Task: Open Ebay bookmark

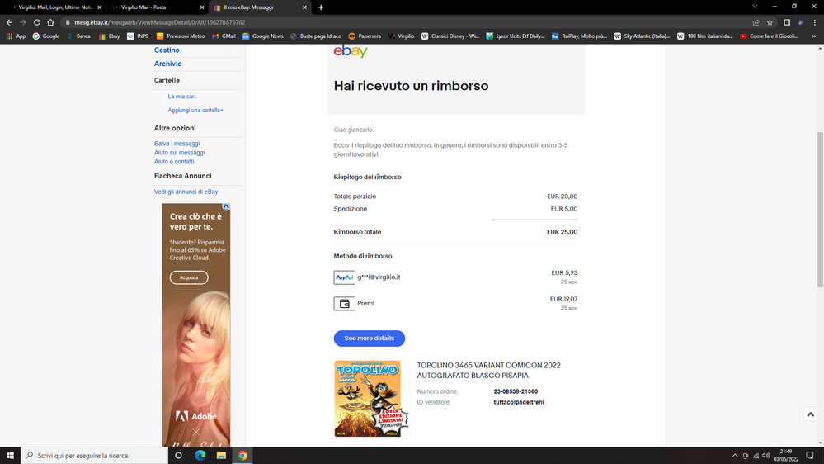Action: pyautogui.click(x=110, y=36)
